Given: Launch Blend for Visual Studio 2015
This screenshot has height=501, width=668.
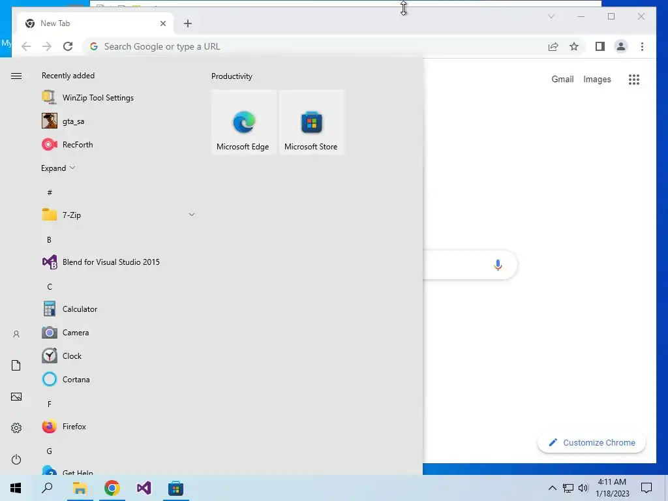Looking at the screenshot, I should click(118, 262).
